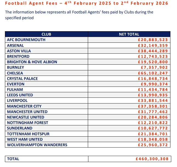The image size is (177, 167).
Task: Click Manchester United's total £31,777,462
Action: (x=153, y=112)
